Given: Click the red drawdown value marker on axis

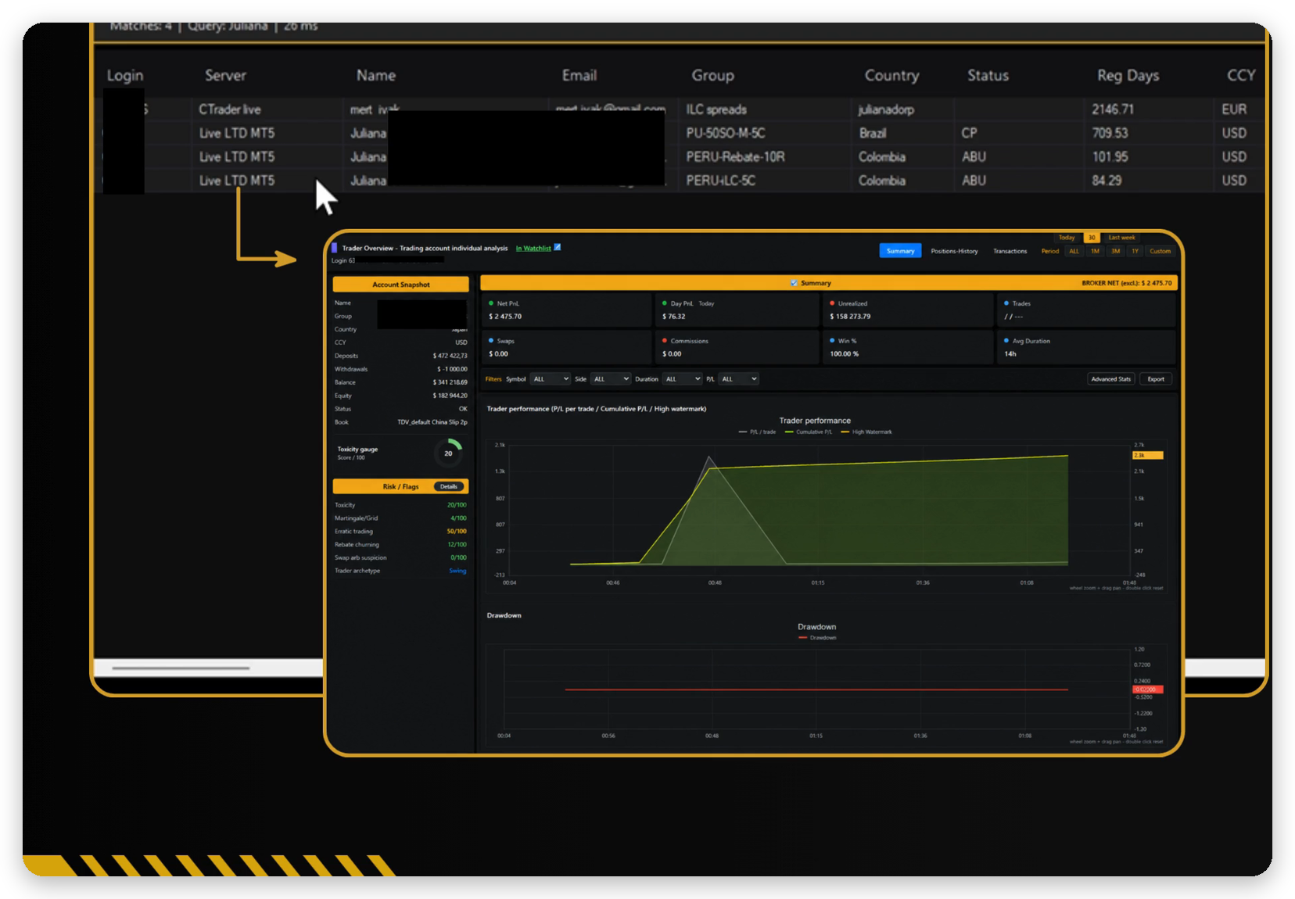Looking at the screenshot, I should pos(1148,689).
